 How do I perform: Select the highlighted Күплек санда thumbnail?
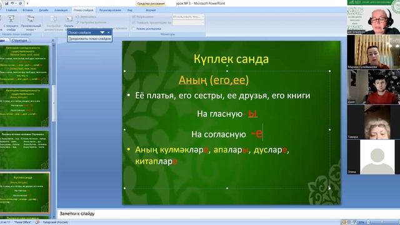click(24, 192)
